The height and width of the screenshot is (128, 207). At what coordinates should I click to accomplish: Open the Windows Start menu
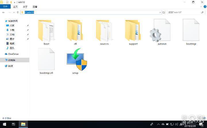coord(4,124)
